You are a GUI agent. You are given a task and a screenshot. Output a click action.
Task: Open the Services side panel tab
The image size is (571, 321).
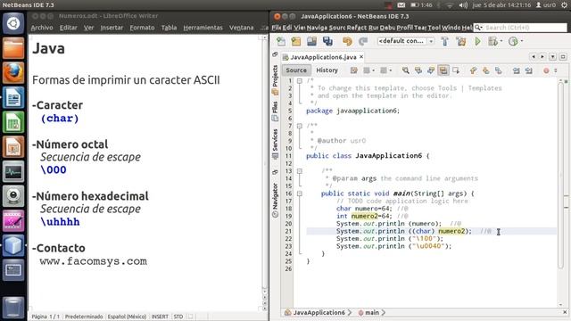(x=275, y=144)
